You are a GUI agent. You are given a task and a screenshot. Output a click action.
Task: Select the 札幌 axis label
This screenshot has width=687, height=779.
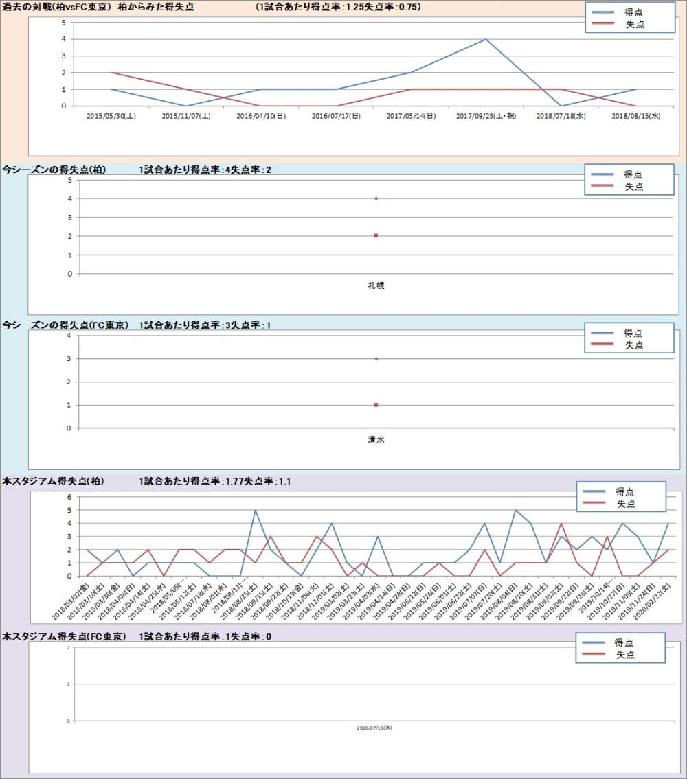pyautogui.click(x=376, y=285)
